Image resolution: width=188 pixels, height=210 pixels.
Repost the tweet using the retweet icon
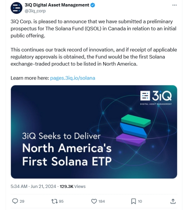[54, 201]
